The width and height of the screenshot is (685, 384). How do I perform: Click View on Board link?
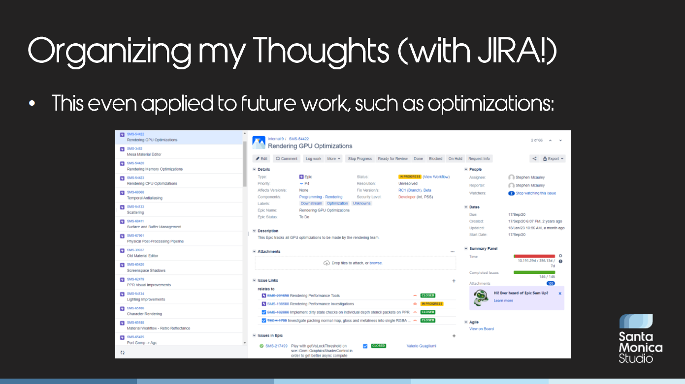pos(482,329)
